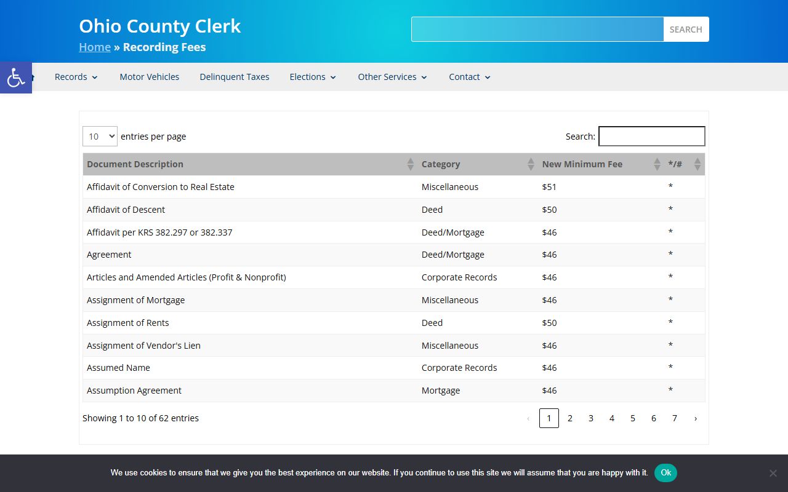Click $50 fee in Affidavit of Descent row
Viewport: 788px width, 492px height.
549,210
